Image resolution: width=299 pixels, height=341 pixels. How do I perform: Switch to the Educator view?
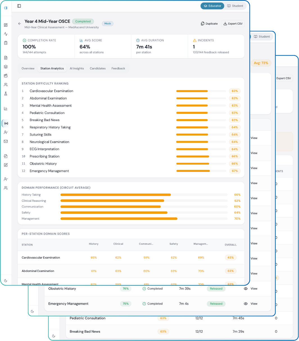[x=212, y=6]
